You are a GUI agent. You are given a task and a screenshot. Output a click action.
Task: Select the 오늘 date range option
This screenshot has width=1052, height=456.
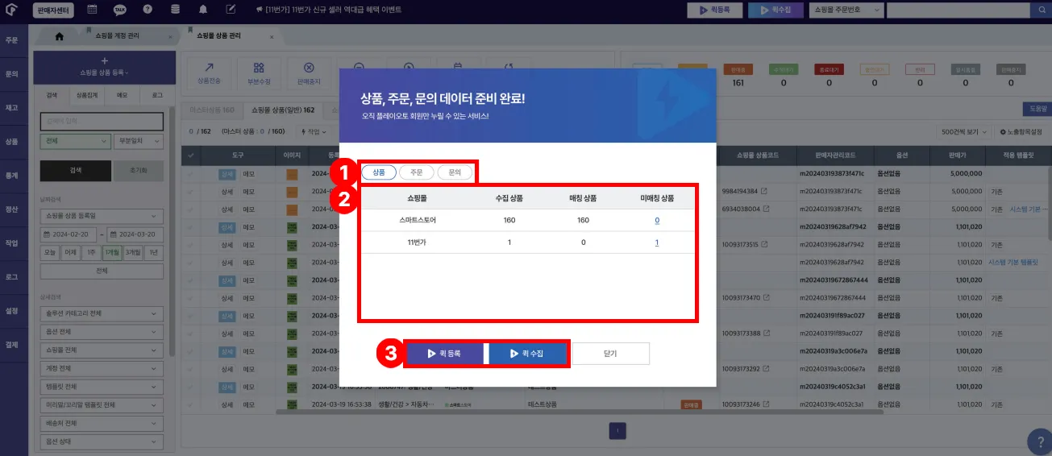point(50,253)
